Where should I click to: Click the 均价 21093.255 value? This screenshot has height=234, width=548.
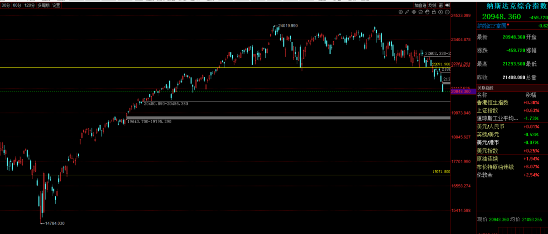[531, 219]
